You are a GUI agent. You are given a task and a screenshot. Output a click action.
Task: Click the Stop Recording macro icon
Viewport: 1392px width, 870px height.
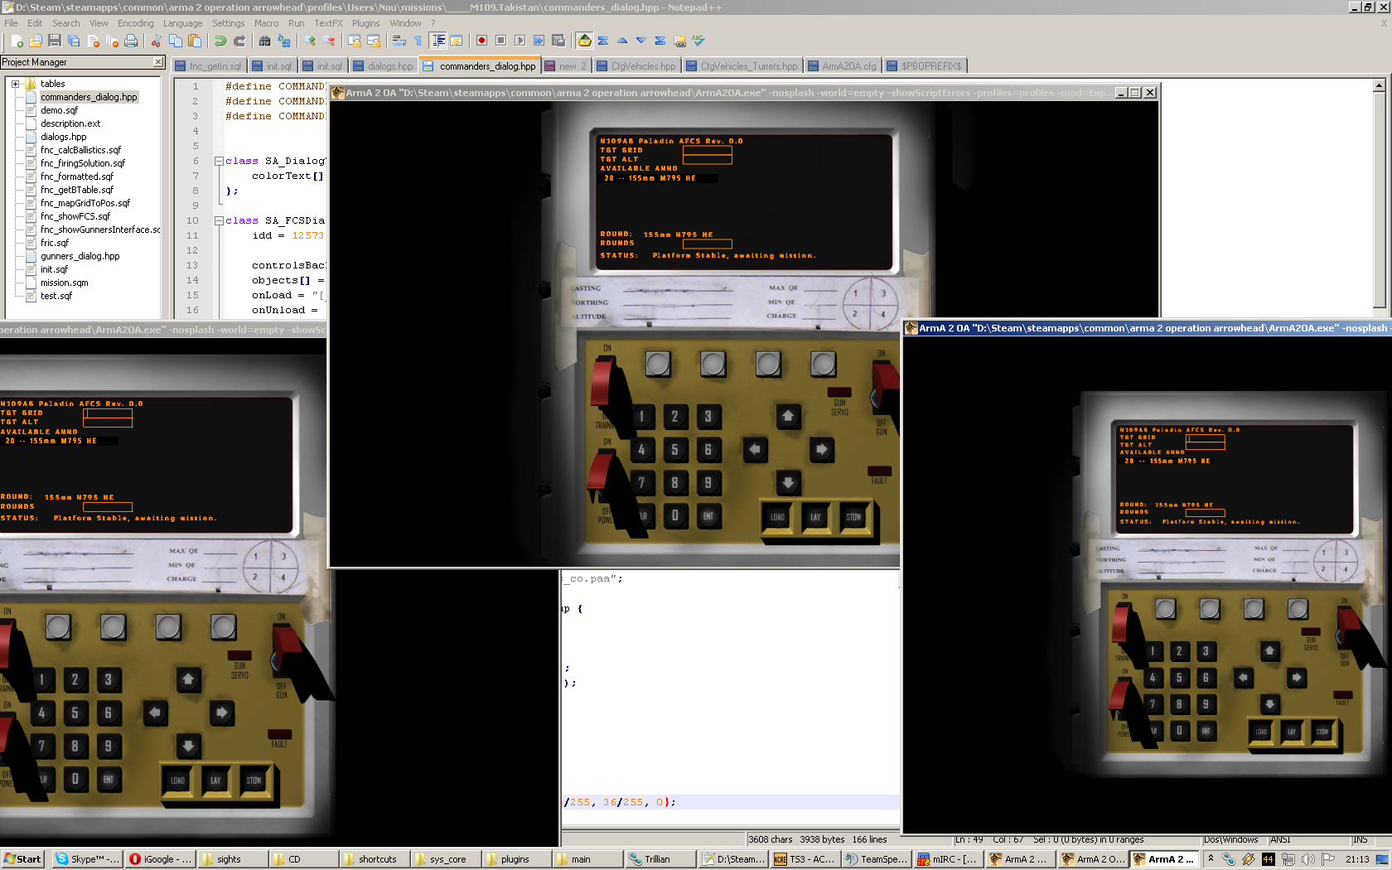pos(500,41)
